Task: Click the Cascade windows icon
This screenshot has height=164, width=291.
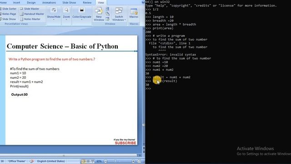Action: pyautogui.click(x=107, y=14)
